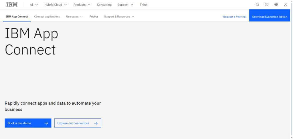Click Request a free trial link
This screenshot has width=293, height=139.
tap(235, 17)
